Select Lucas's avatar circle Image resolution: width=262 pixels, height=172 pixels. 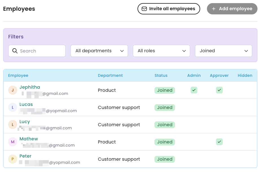[x=13, y=107]
